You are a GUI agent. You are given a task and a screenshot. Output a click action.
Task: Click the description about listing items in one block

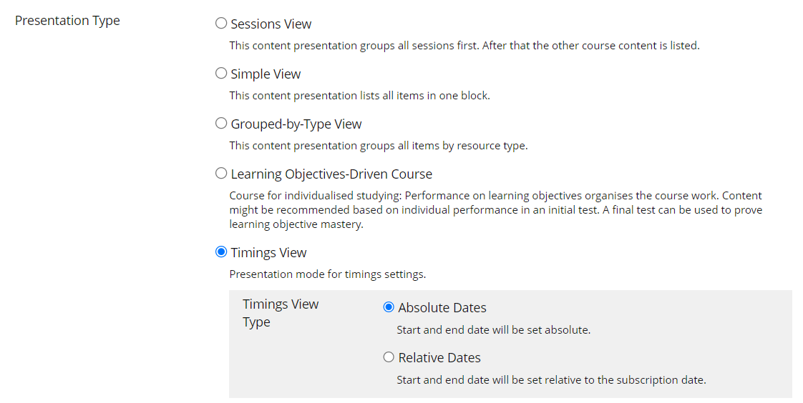[x=359, y=96]
